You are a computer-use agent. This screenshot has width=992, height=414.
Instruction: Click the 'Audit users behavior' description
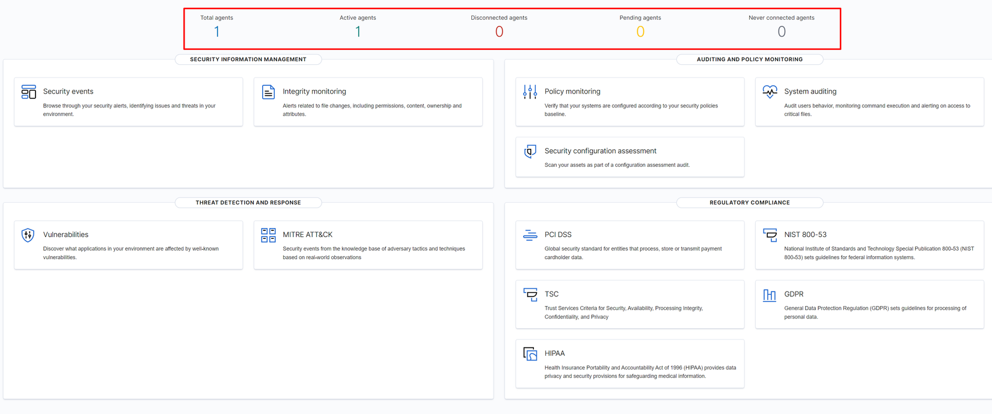tap(877, 110)
